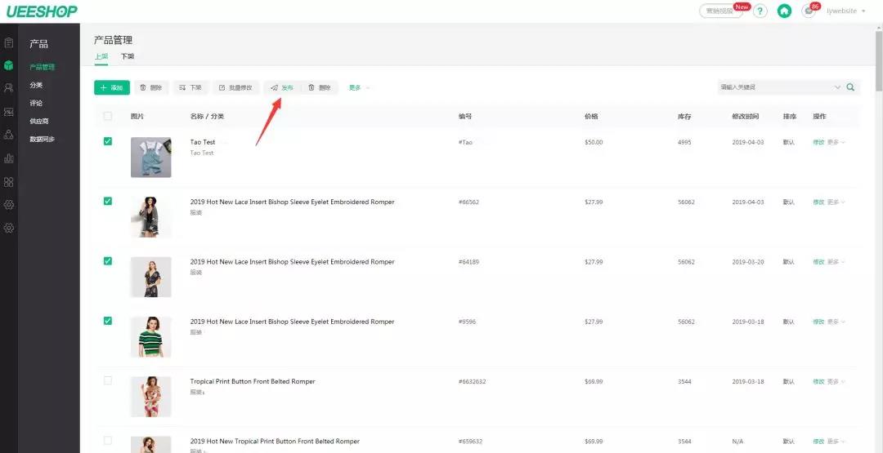Expand the search field dropdown chevron
Image resolution: width=883 pixels, height=453 pixels.
(x=837, y=87)
